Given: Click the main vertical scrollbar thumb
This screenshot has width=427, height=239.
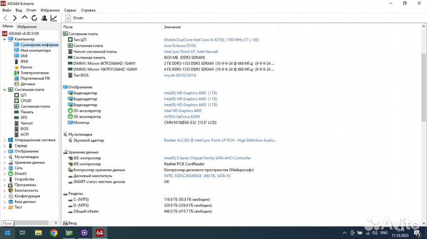Looking at the screenshot, I should pos(423,87).
